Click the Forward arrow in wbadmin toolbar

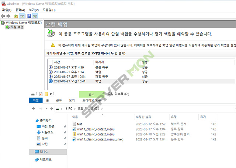tap(8, 16)
